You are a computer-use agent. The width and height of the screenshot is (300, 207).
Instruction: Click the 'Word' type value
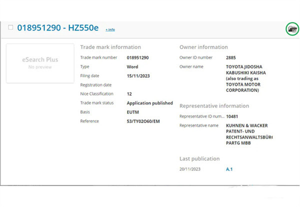[x=132, y=66]
